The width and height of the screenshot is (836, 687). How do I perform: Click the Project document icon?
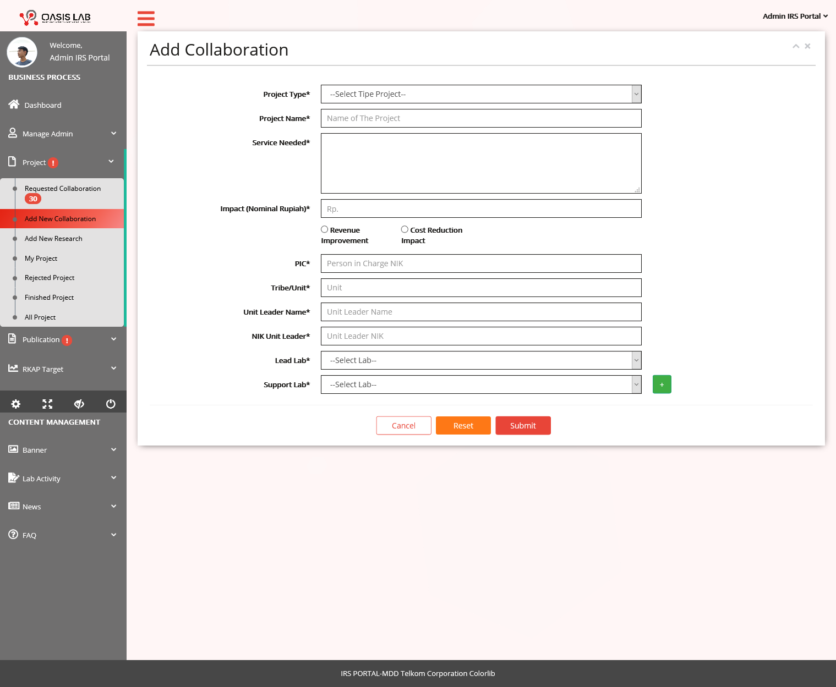12,162
